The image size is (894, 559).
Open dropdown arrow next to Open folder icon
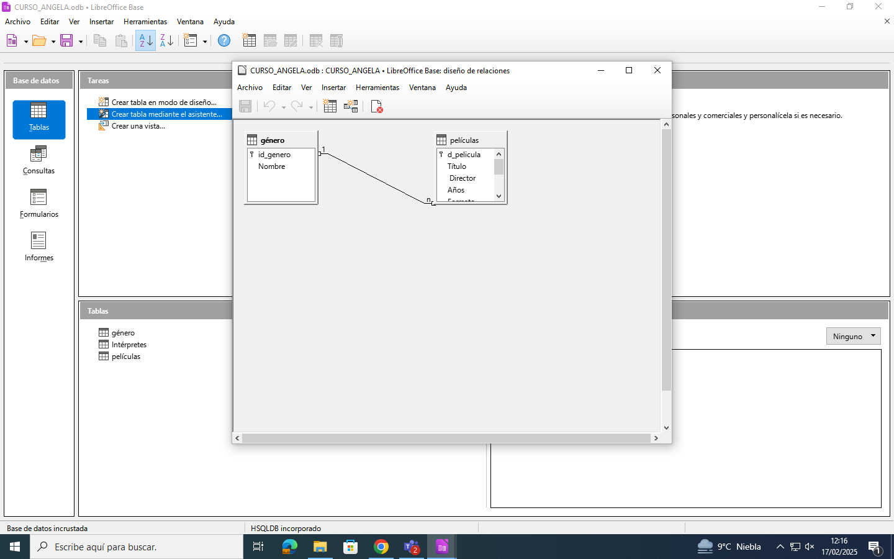(x=53, y=42)
